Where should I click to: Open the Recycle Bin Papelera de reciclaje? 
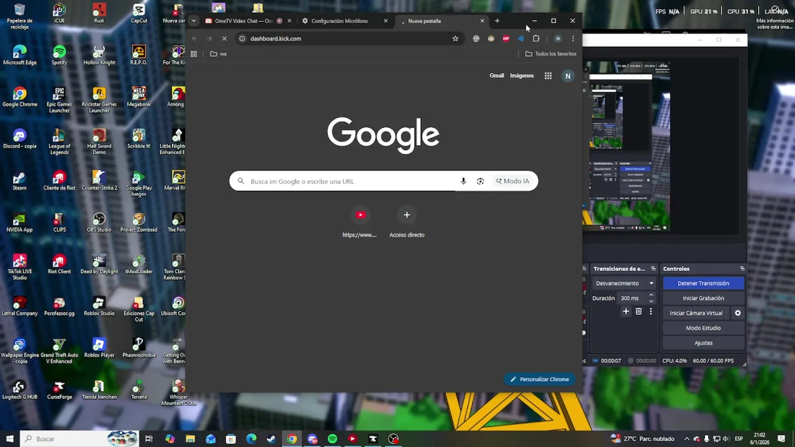tap(19, 16)
